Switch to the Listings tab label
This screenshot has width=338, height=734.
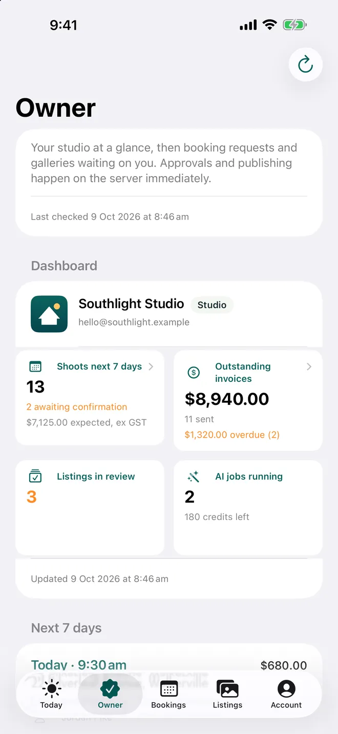[227, 705]
